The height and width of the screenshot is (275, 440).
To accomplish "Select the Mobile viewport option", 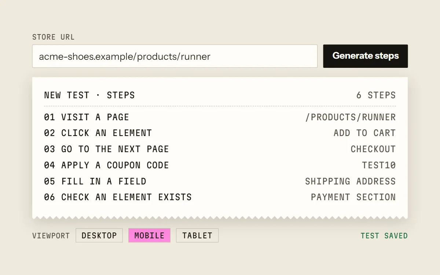I will [149, 235].
